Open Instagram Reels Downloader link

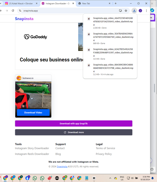click(32, 154)
